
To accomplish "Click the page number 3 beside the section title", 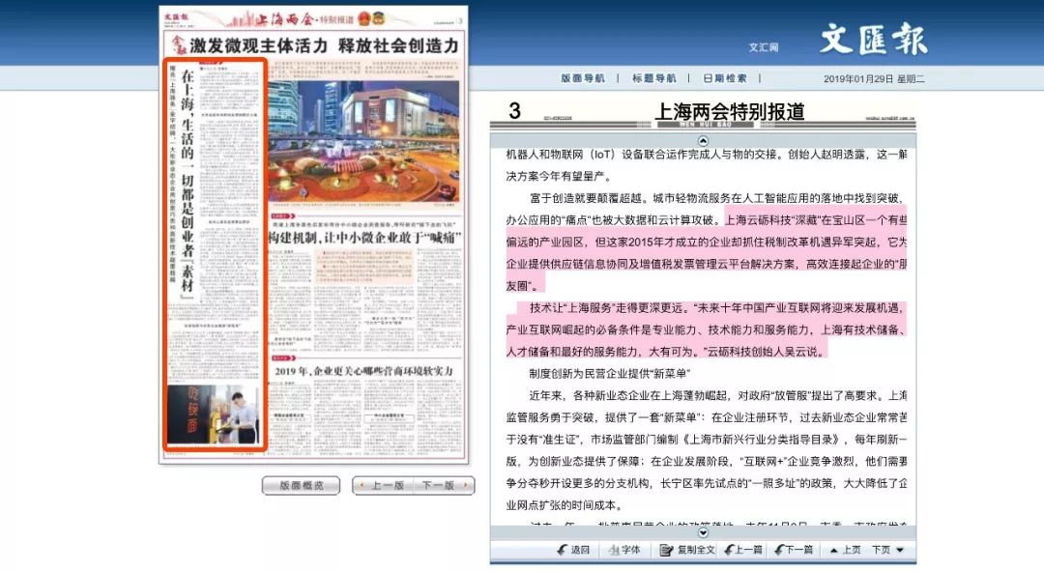I will click(514, 110).
